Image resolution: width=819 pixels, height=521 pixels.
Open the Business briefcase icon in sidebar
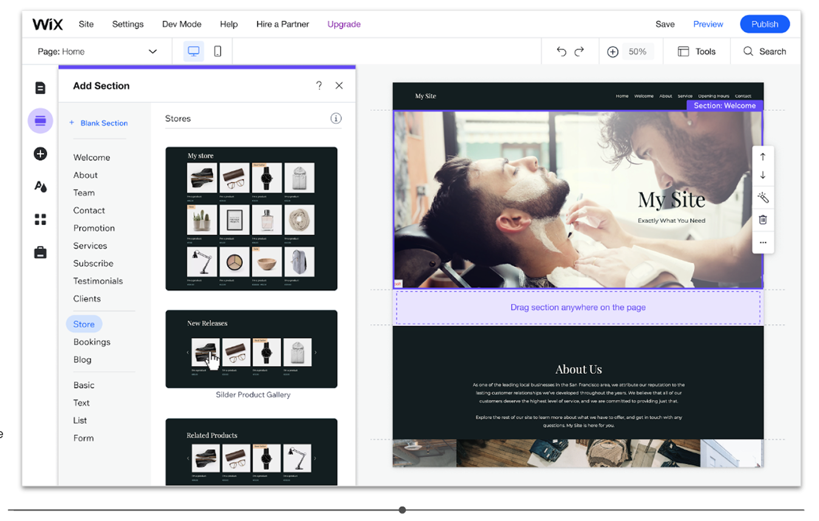coord(40,252)
